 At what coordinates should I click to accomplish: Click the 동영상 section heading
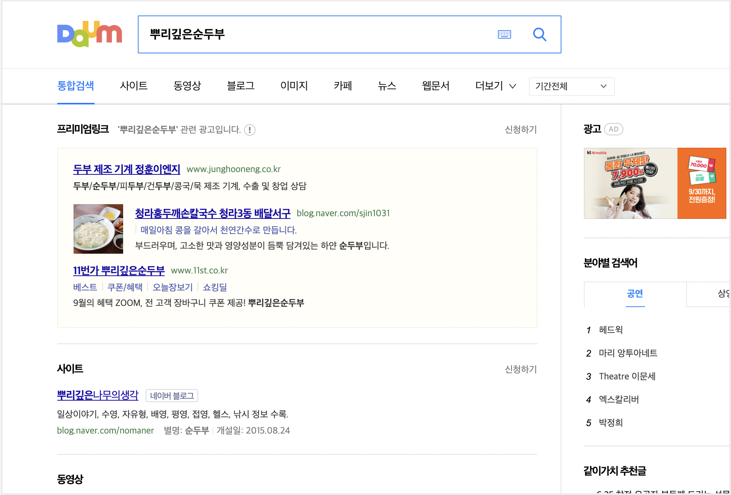click(70, 479)
